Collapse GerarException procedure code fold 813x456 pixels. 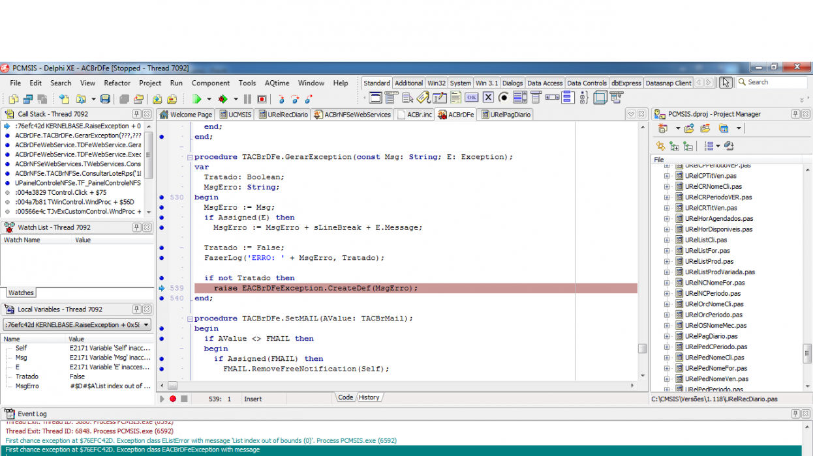pos(189,157)
